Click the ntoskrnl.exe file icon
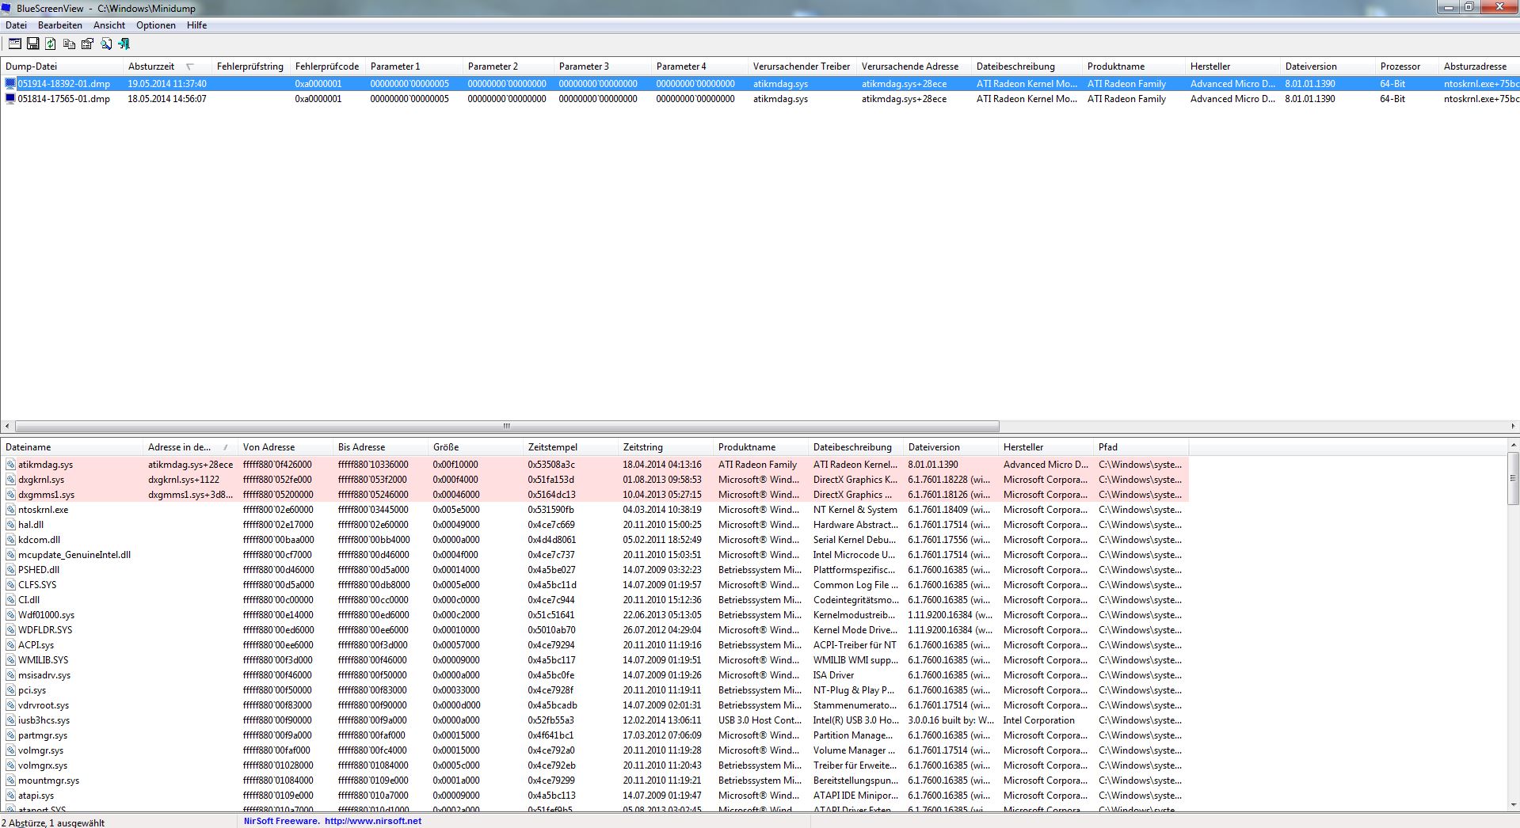 (x=11, y=510)
